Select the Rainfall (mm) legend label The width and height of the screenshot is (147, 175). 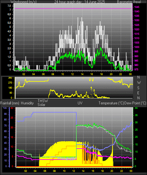(x=9, y=103)
